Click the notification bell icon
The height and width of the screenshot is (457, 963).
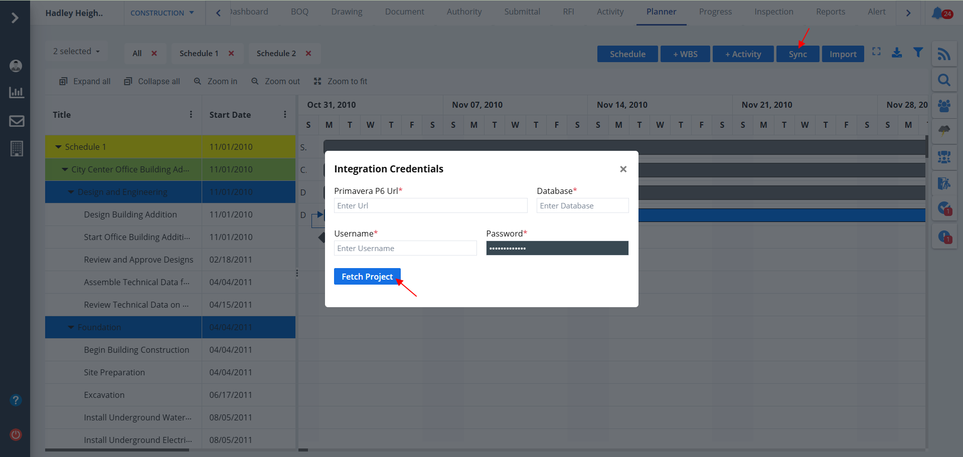tap(937, 13)
